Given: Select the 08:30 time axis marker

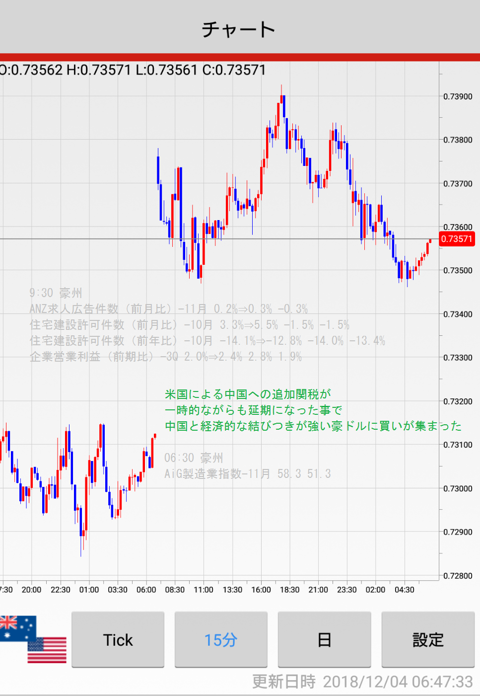Looking at the screenshot, I should tap(175, 590).
